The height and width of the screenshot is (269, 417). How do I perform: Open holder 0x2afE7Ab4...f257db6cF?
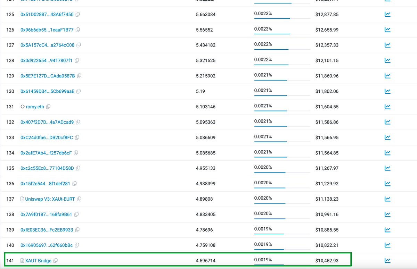click(x=46, y=153)
